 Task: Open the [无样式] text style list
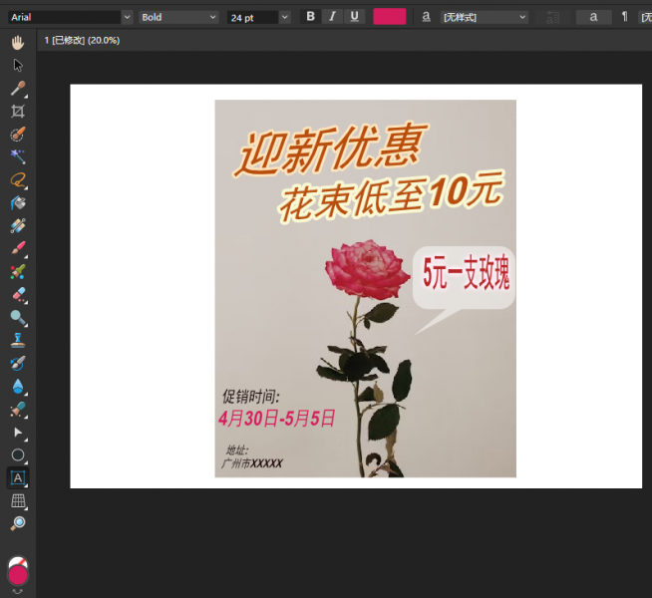(484, 17)
